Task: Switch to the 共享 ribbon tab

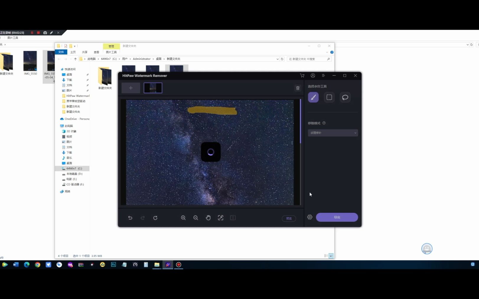Action: coord(85,52)
